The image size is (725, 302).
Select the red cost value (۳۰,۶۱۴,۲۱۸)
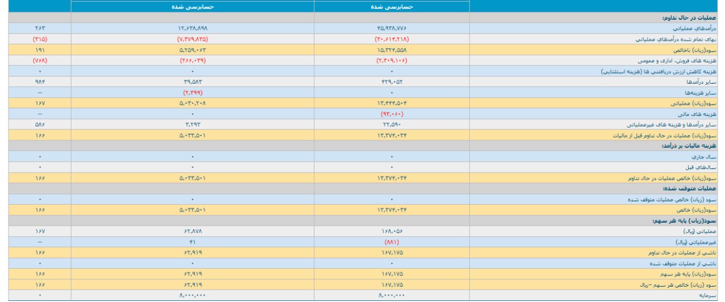tap(391, 39)
